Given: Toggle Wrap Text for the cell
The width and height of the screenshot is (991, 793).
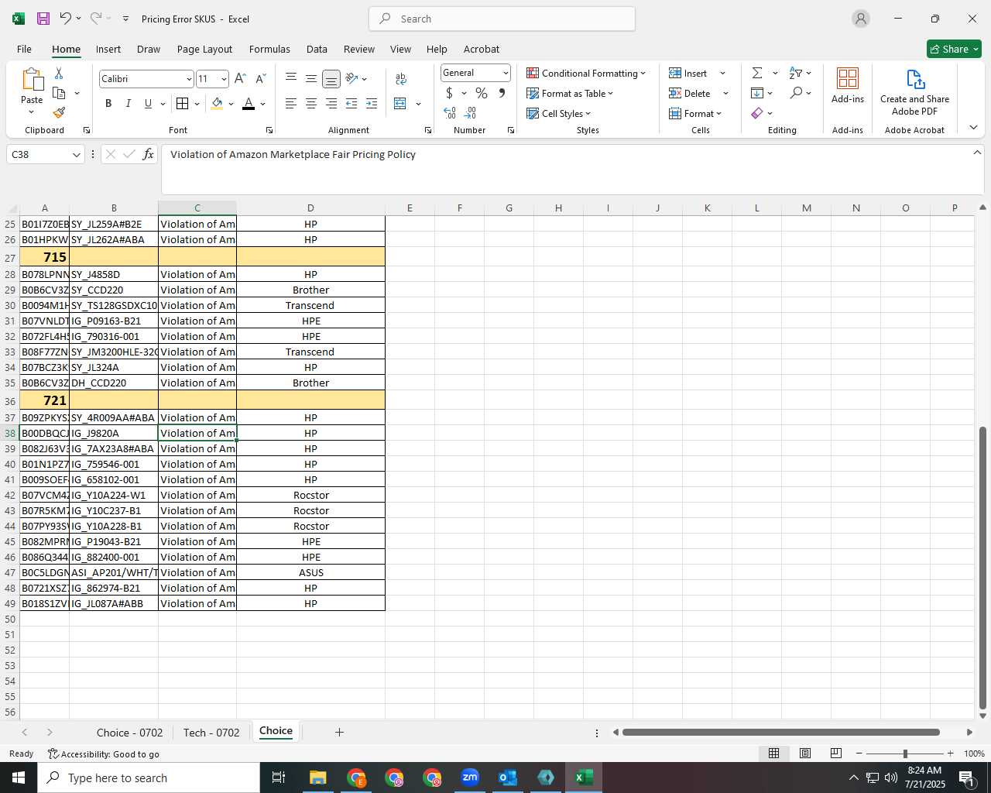Looking at the screenshot, I should (x=401, y=78).
